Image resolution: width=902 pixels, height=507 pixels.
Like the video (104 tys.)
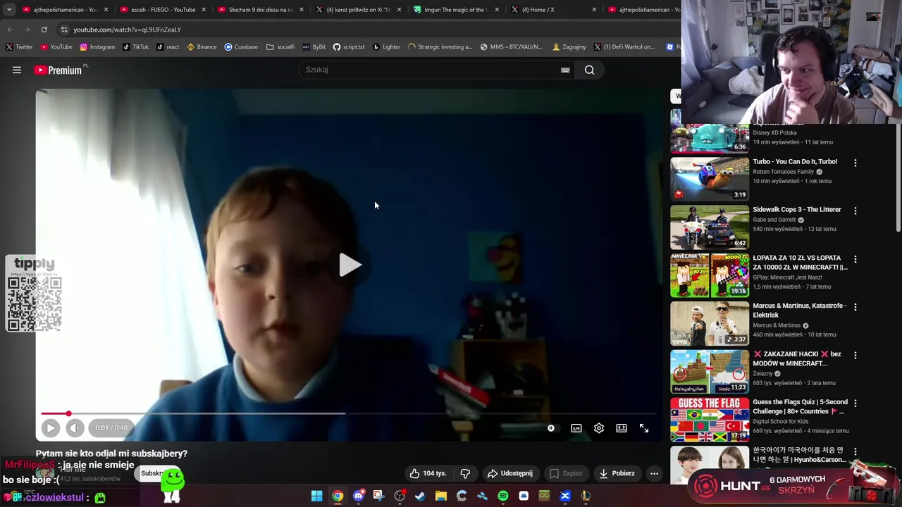click(x=428, y=473)
